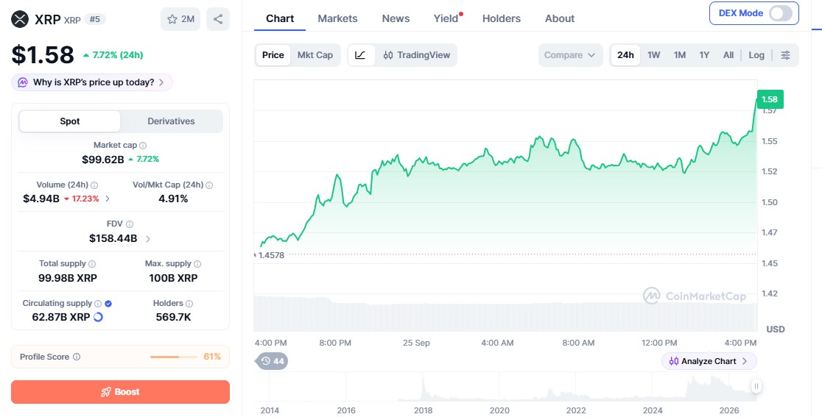The image size is (822, 417).
Task: Open the Chart tab
Action: click(280, 18)
